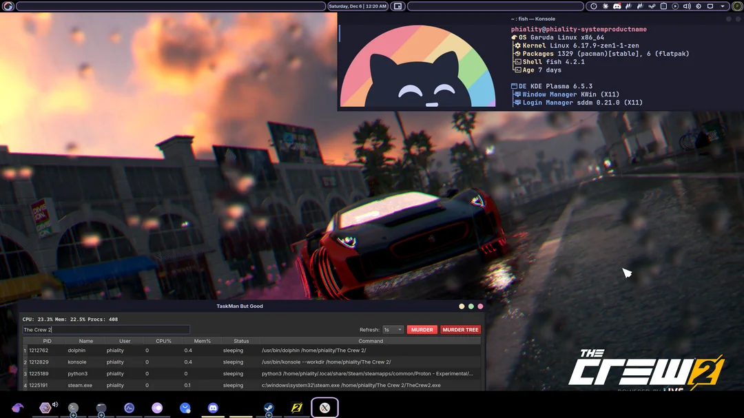This screenshot has height=418, width=744.
Task: Open the Garuda application launcher in the dock
Action: 17,408
